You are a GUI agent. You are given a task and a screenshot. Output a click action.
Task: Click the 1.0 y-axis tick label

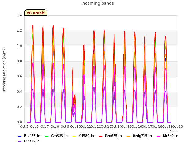(19, 46)
